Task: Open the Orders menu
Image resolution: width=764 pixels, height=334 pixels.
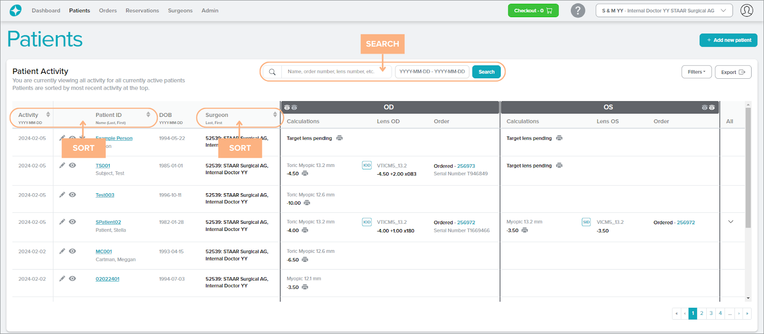Action: coord(108,10)
